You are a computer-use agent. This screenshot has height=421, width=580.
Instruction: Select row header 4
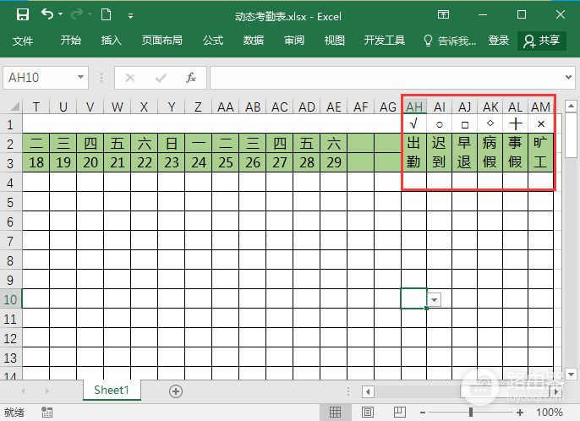(10, 183)
